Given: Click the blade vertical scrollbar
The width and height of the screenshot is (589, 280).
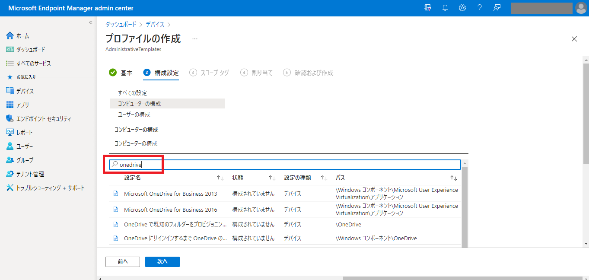Looking at the screenshot, I should click(x=586, y=115).
